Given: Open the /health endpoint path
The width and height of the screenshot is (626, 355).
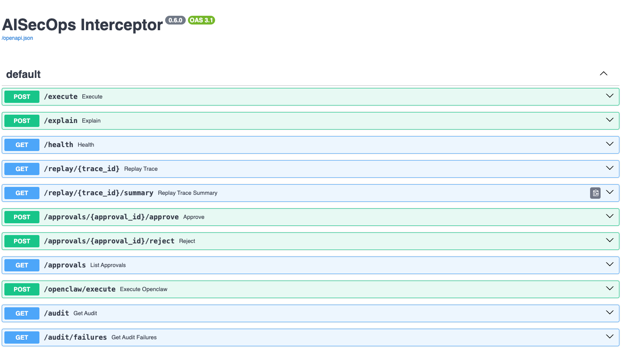Looking at the screenshot, I should [x=59, y=144].
